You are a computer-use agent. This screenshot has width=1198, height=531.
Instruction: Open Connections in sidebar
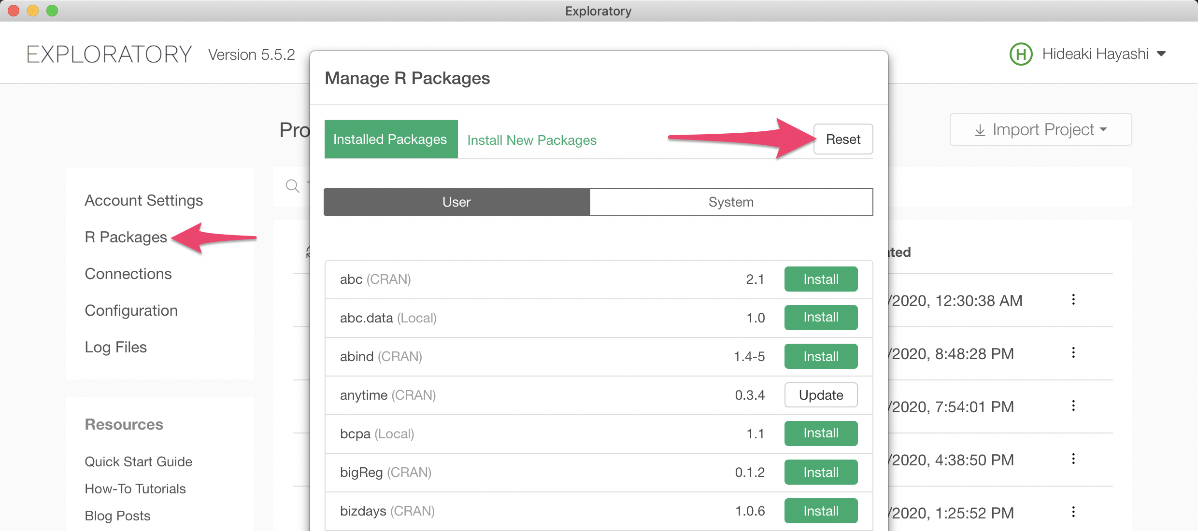(x=128, y=274)
